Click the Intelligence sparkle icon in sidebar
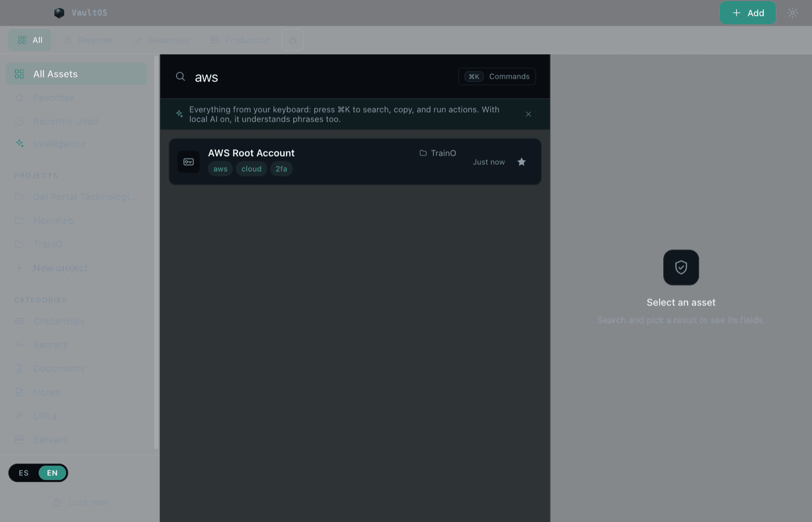812x522 pixels. click(x=19, y=143)
